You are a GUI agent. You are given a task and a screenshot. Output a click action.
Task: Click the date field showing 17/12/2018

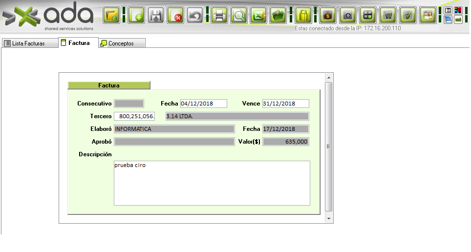(286, 129)
